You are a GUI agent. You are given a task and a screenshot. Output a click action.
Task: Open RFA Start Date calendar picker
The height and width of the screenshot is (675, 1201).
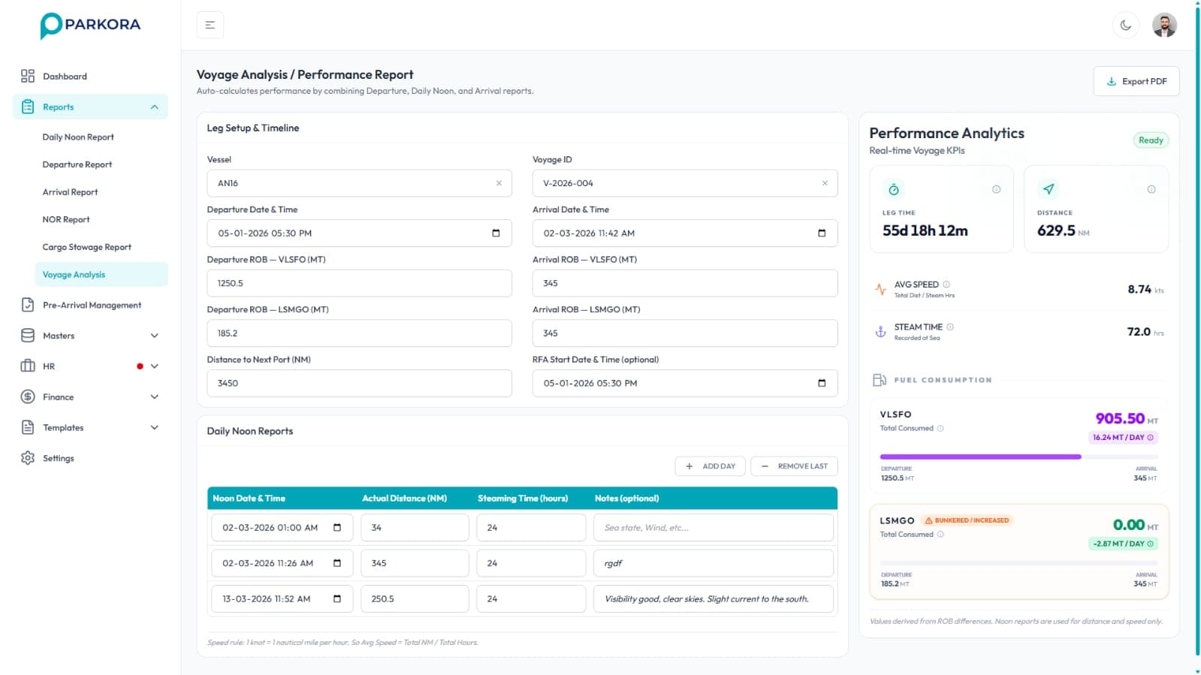822,383
